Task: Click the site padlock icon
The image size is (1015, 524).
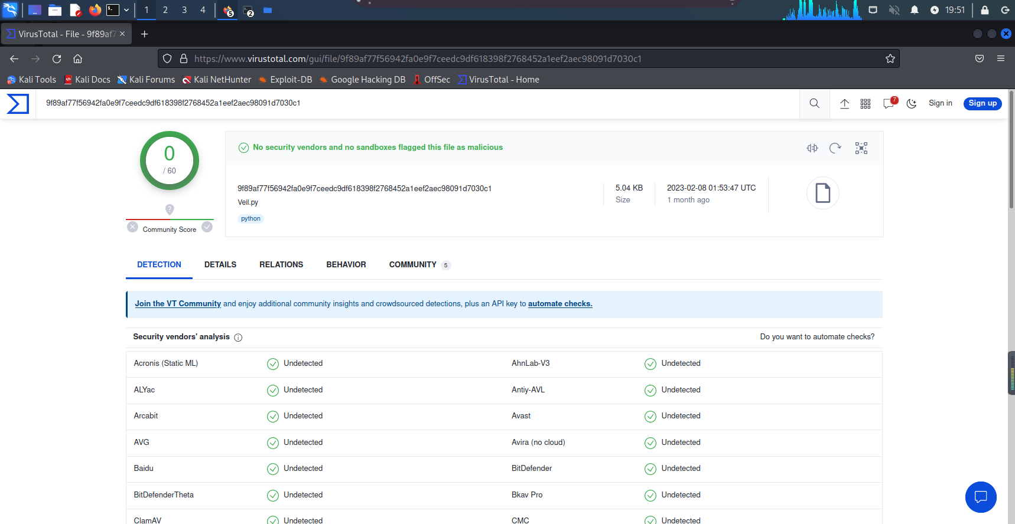Action: 184,58
